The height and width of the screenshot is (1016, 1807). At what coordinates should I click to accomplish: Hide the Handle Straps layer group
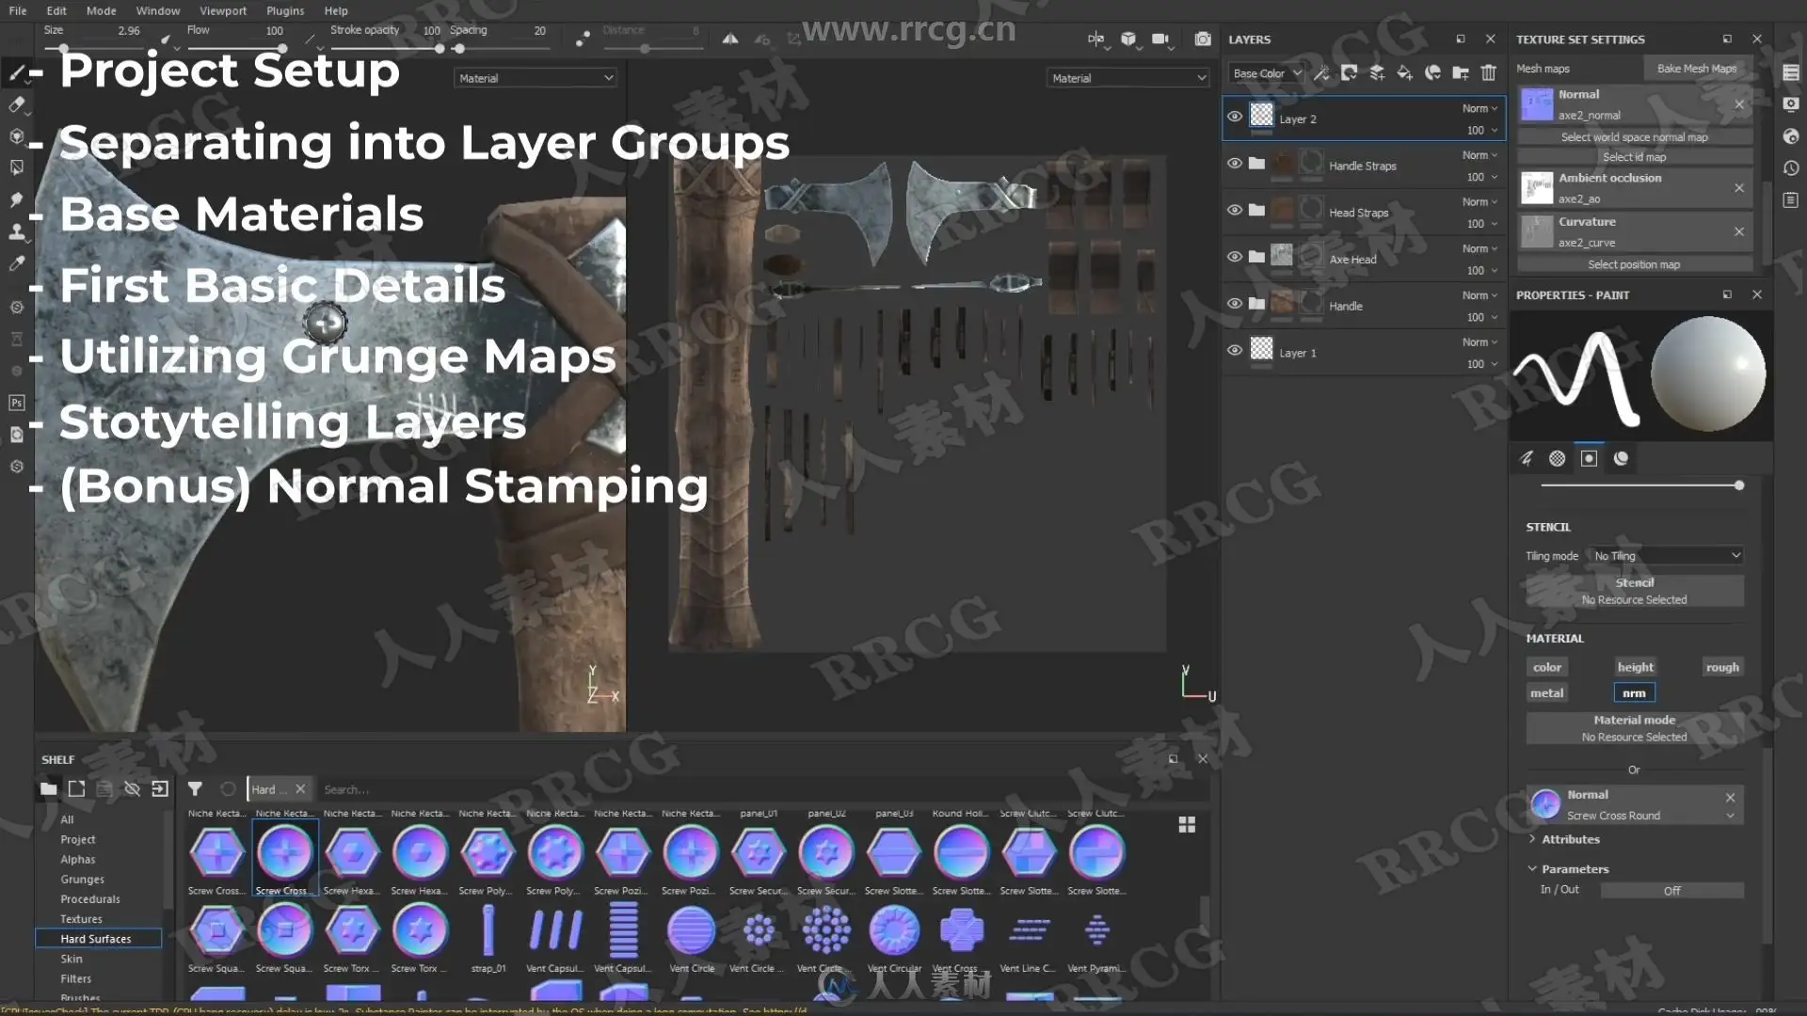point(1234,164)
